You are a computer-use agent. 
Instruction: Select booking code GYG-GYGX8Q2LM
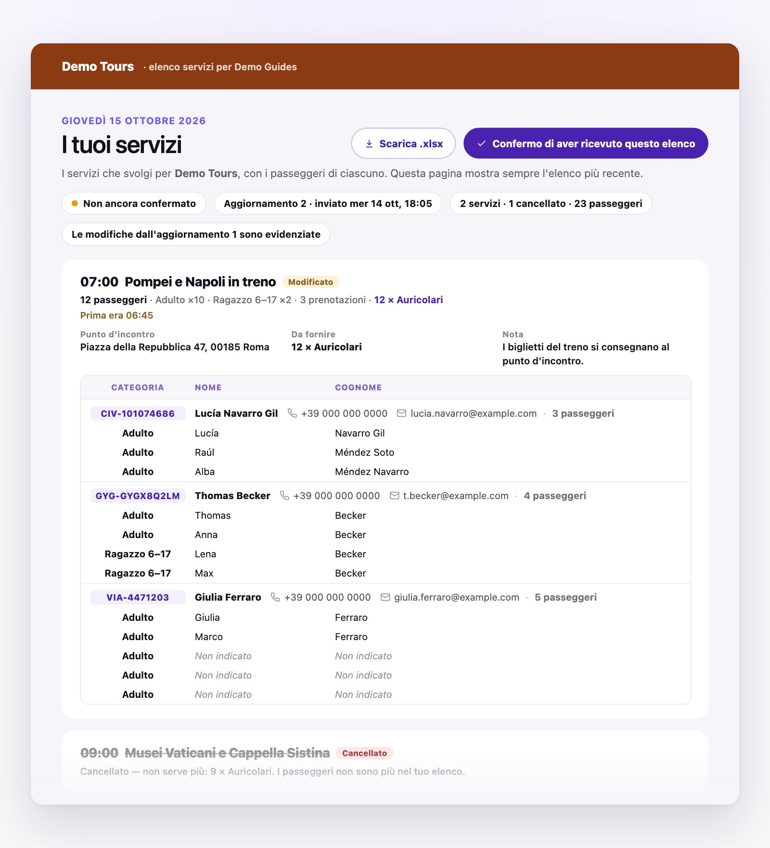pyautogui.click(x=138, y=496)
